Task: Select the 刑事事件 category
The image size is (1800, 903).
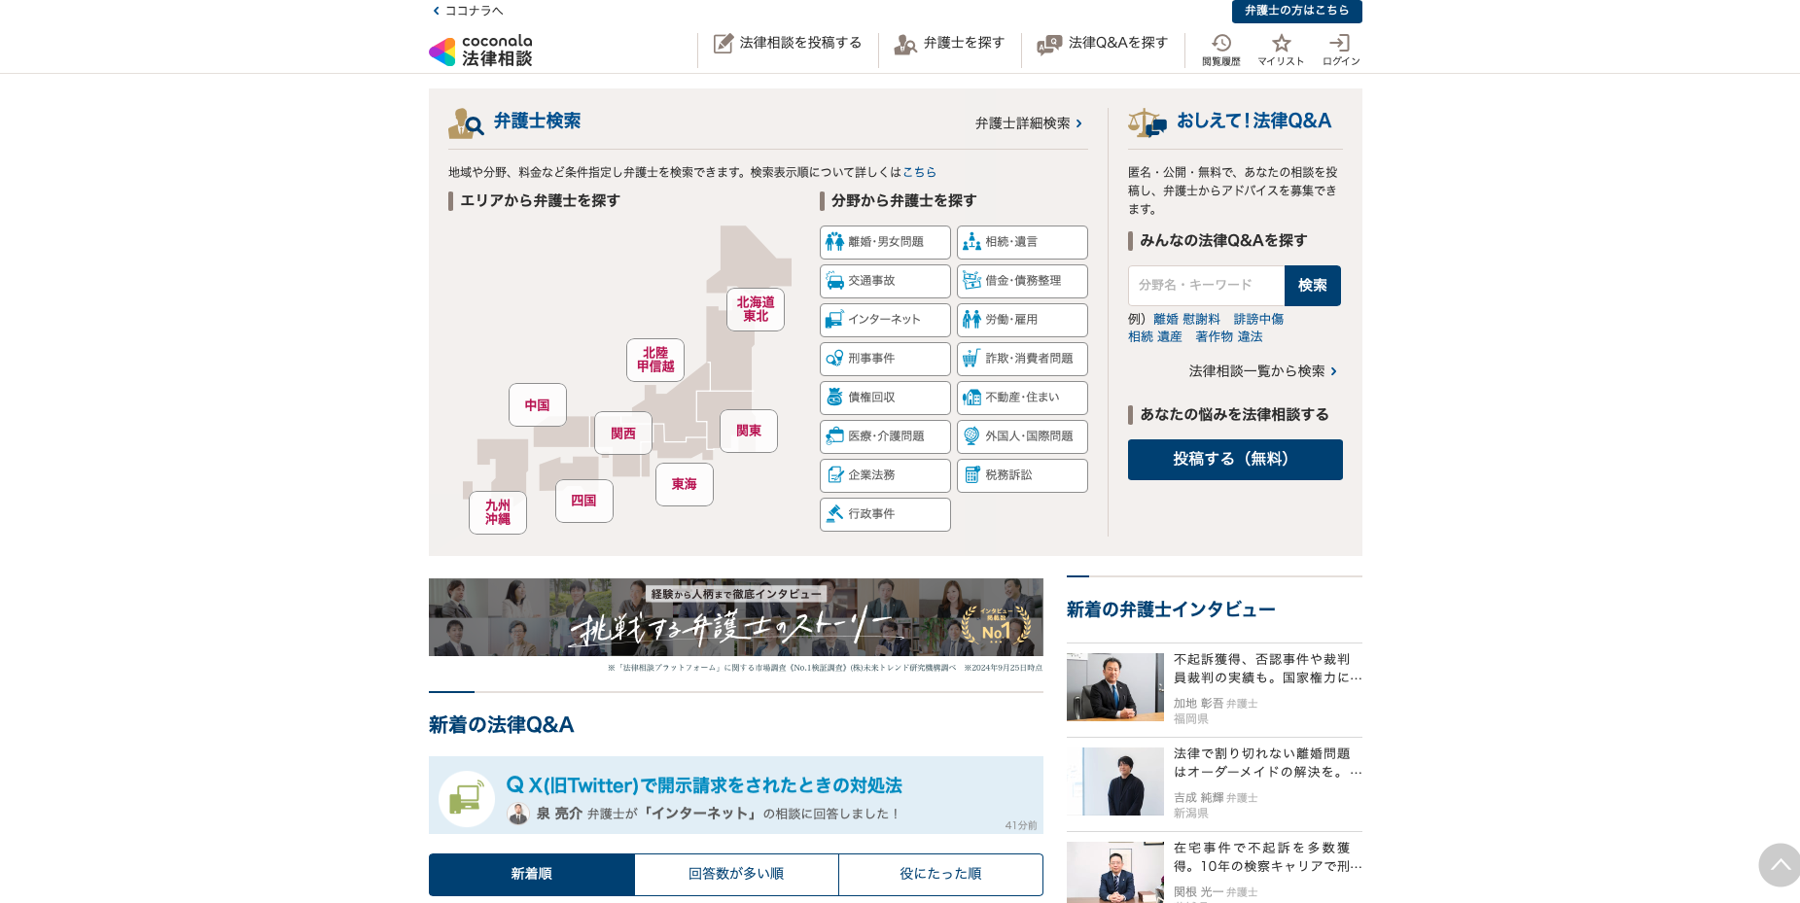Action: [x=885, y=359]
